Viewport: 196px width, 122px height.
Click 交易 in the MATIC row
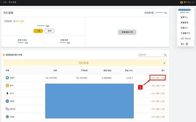tap(163, 109)
